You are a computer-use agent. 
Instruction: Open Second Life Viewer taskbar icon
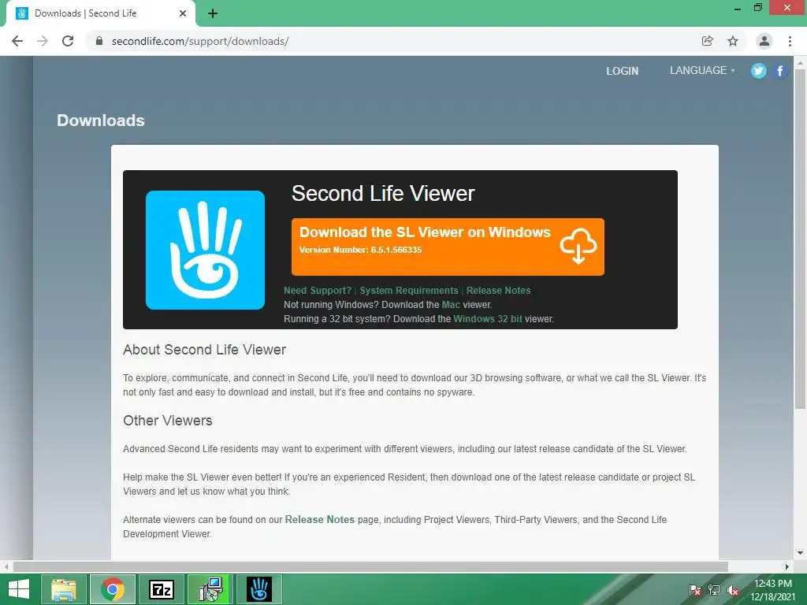pos(258,589)
